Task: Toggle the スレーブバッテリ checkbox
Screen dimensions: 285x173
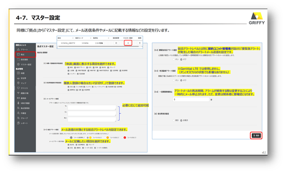Action: [93, 87]
